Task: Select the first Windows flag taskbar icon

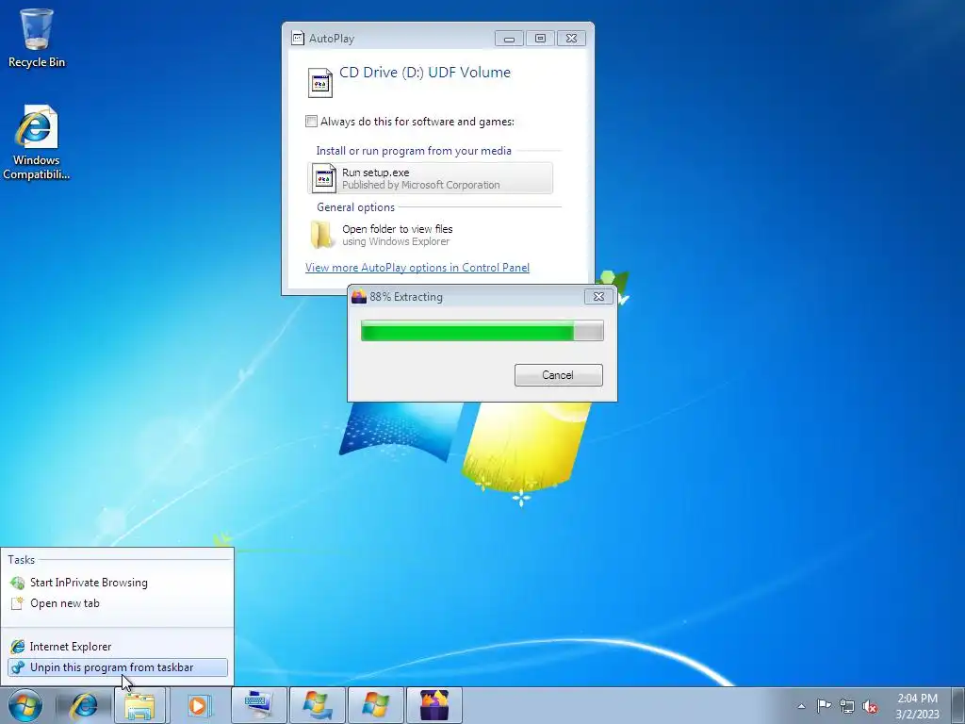Action: 317,705
